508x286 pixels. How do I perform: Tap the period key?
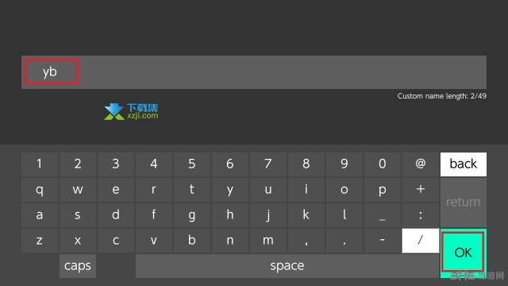[x=344, y=240]
